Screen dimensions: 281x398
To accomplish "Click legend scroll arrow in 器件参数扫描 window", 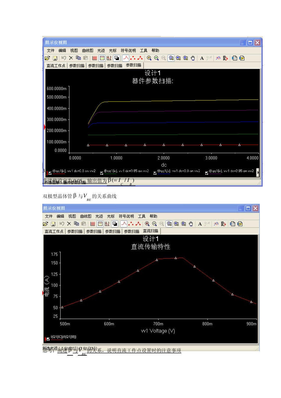I will tap(258, 172).
